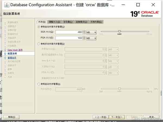Open the SGA size unit MB dropdown
This screenshot has height=122, width=163.
pyautogui.click(x=91, y=32)
